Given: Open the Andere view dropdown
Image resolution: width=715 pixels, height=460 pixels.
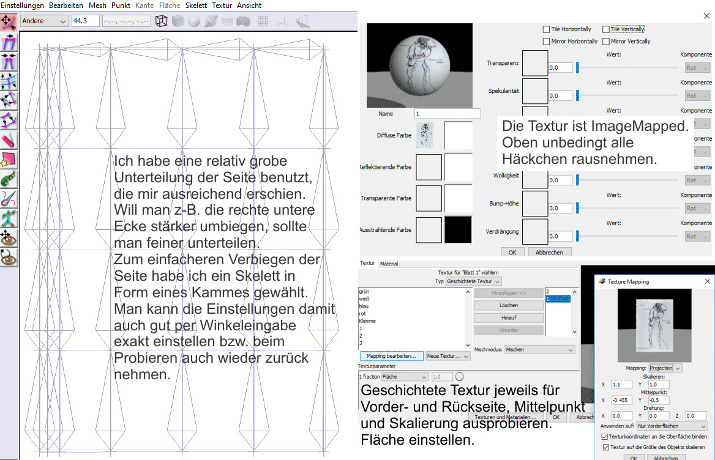Looking at the screenshot, I should click(44, 21).
